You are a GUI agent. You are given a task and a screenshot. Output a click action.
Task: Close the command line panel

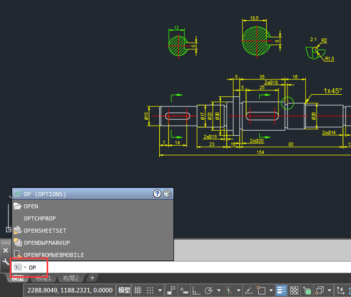(6, 250)
